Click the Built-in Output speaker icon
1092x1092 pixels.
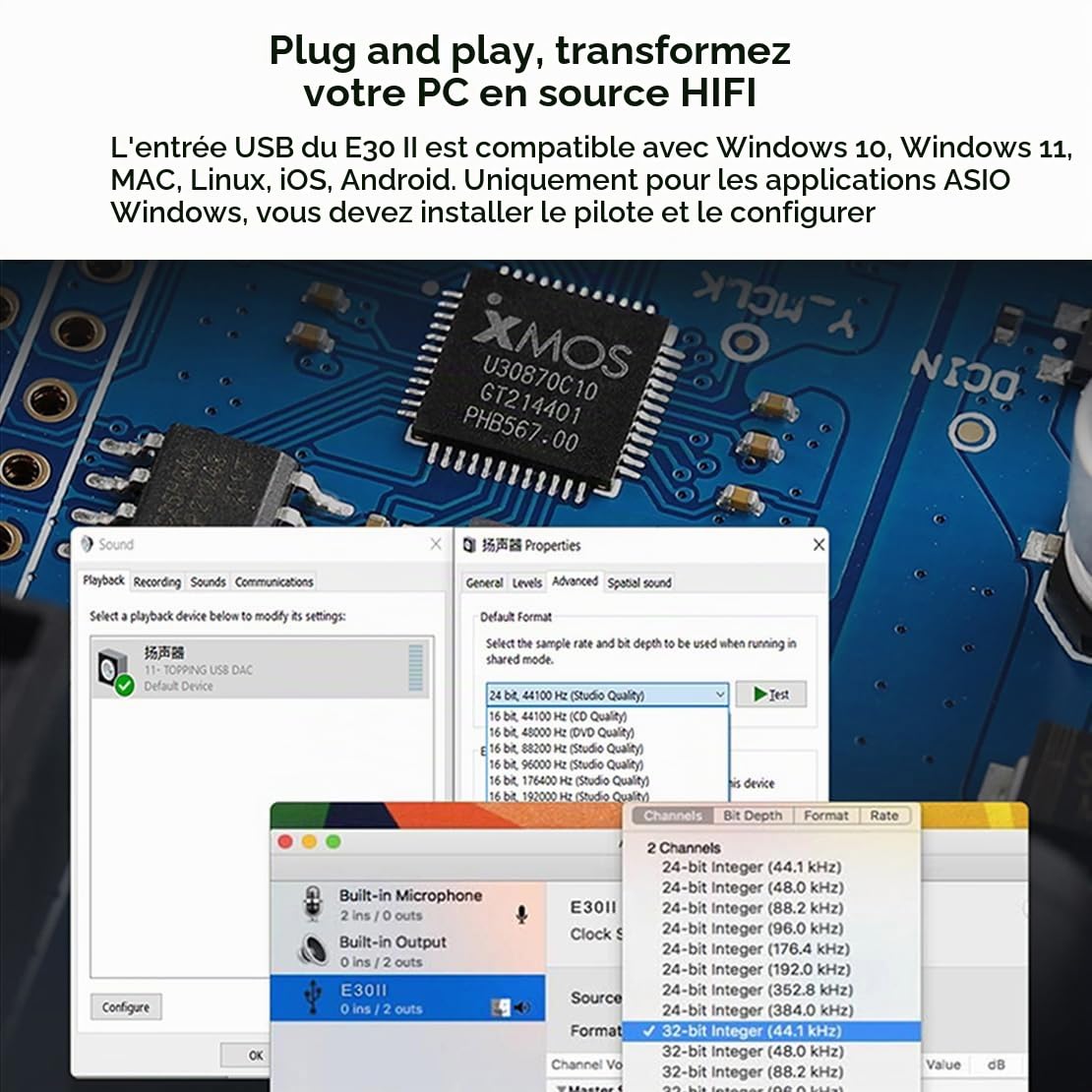pyautogui.click(x=314, y=949)
